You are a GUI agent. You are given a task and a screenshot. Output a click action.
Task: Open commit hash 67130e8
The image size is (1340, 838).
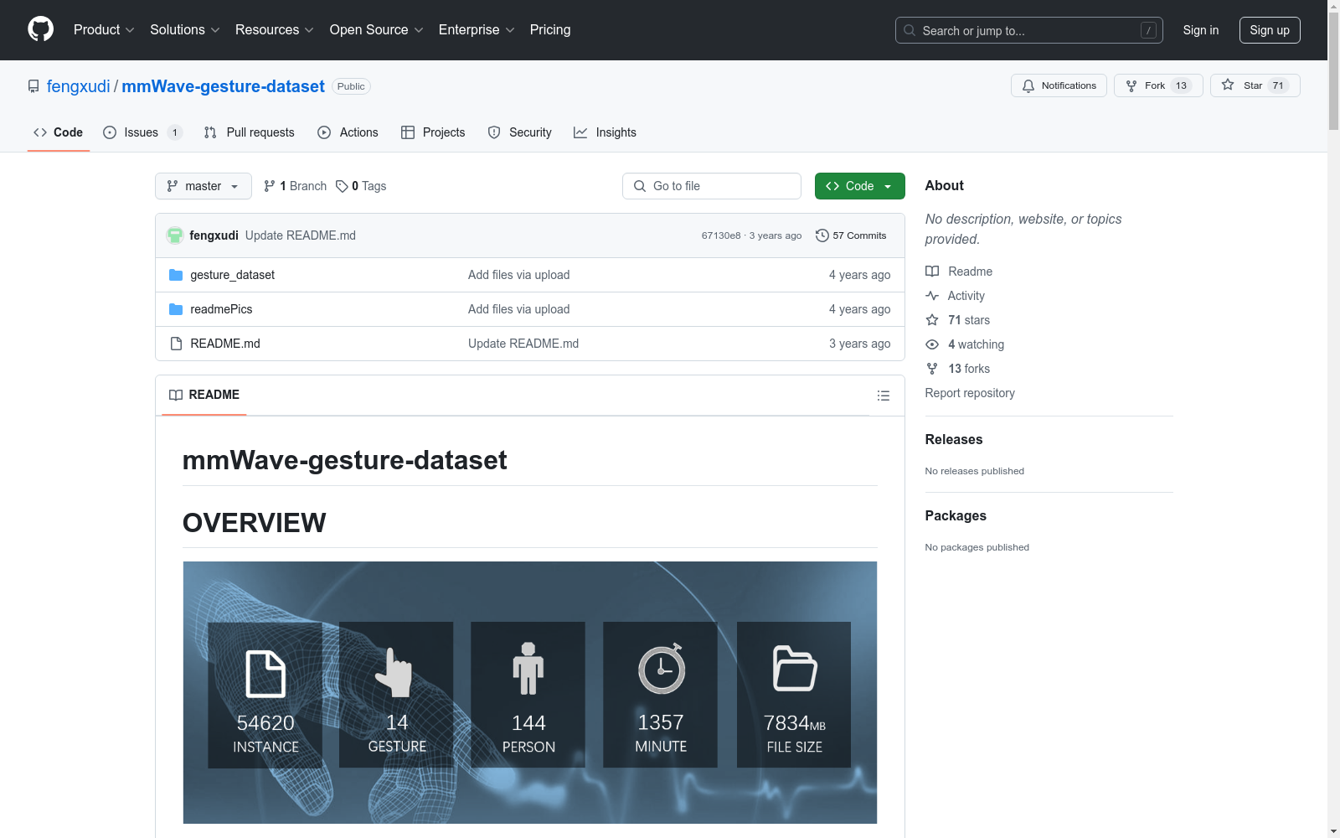[721, 235]
